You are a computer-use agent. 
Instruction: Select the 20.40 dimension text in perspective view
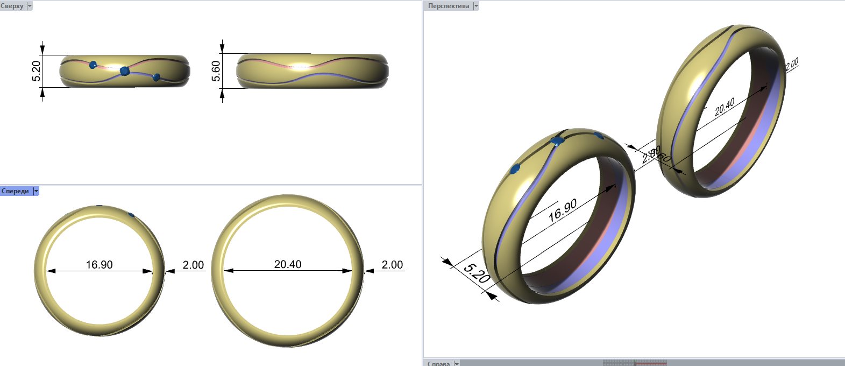coord(725,108)
